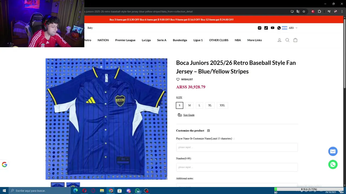Select the first jersey thumbnail

pos(58,185)
